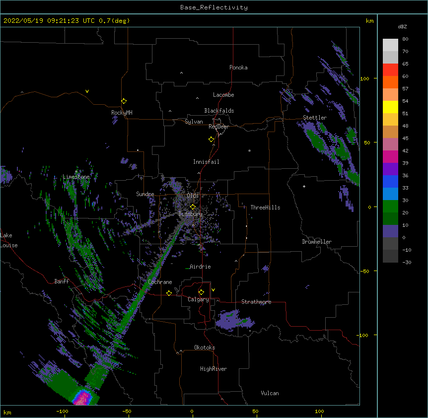Click the Okotoks label
Screen dimensions: 428x418
pyautogui.click(x=205, y=348)
